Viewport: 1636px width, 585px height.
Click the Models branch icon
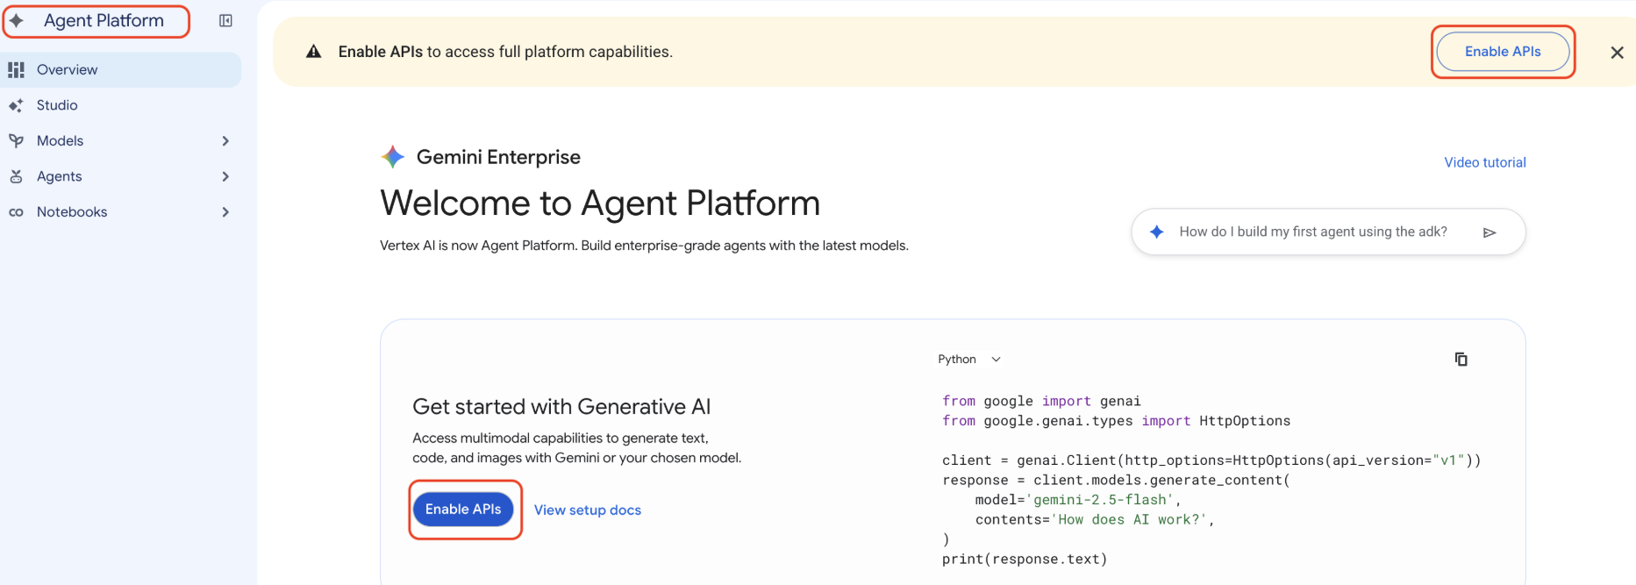coord(16,140)
